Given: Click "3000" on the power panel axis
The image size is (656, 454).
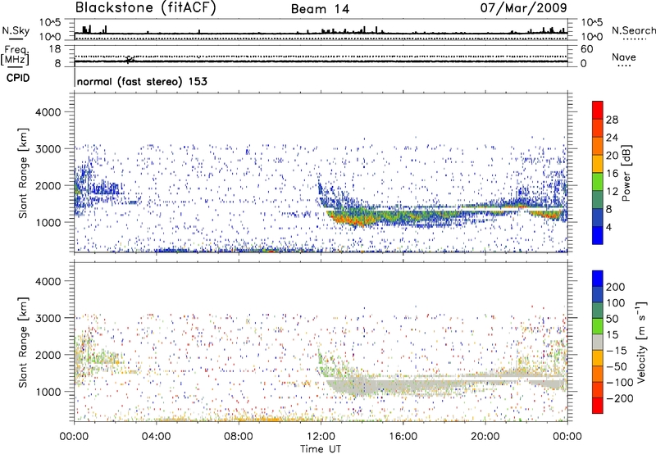Looking at the screenshot, I should [48, 149].
